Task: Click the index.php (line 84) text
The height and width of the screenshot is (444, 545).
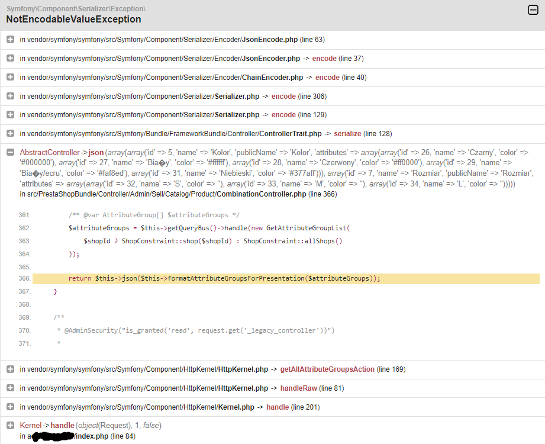Action: click(106, 436)
